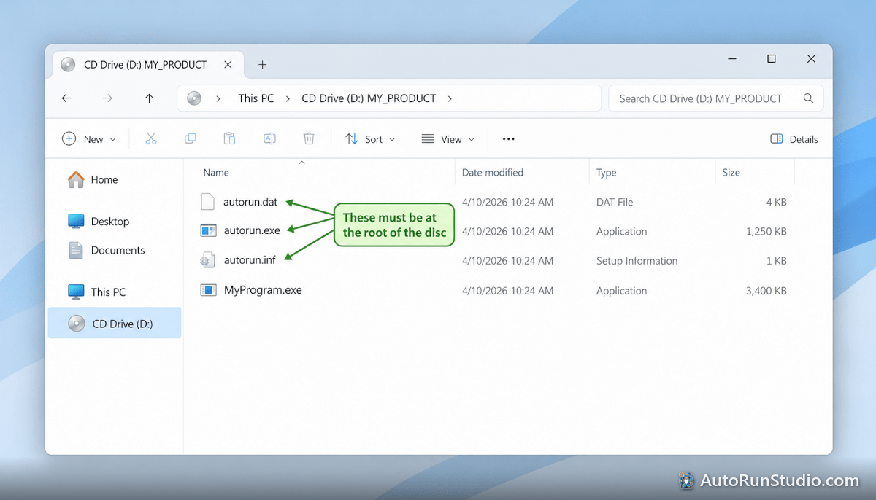
Task: Expand chevron after This PC breadcrumb
Action: tap(288, 98)
